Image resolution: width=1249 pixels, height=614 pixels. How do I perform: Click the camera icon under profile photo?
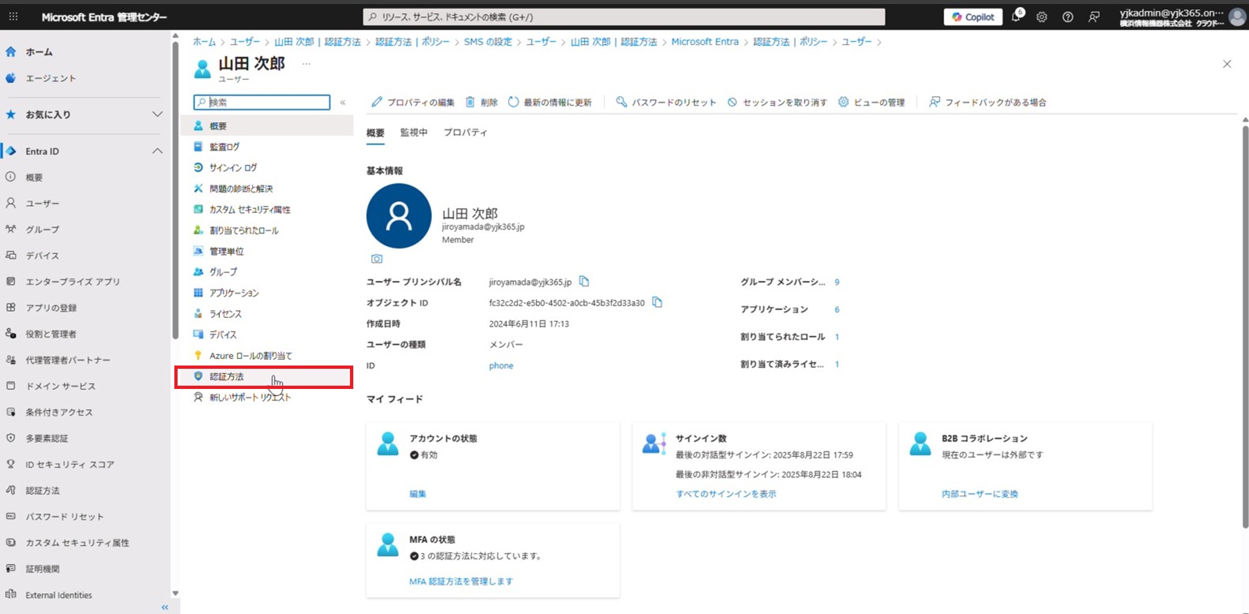click(x=377, y=259)
